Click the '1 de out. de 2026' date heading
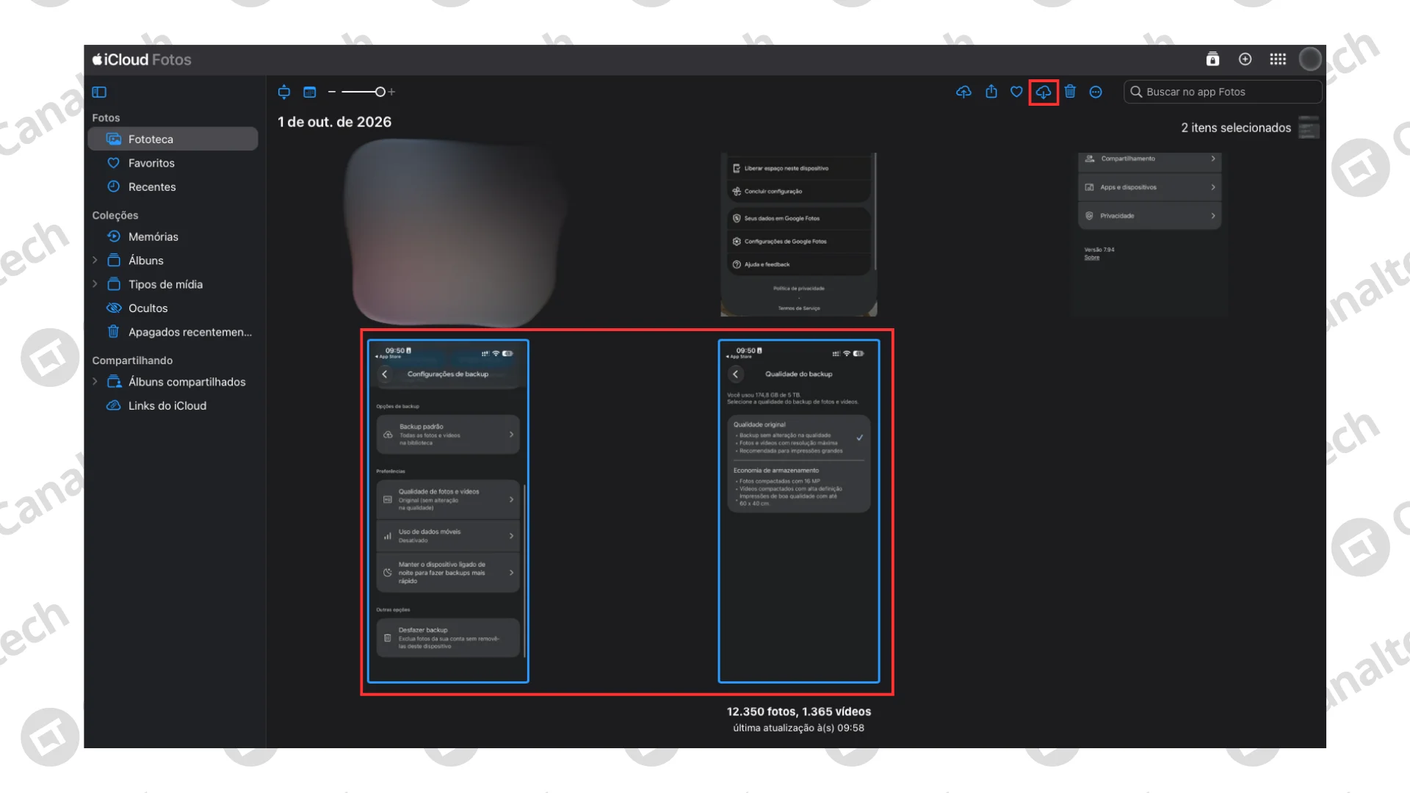 (335, 122)
